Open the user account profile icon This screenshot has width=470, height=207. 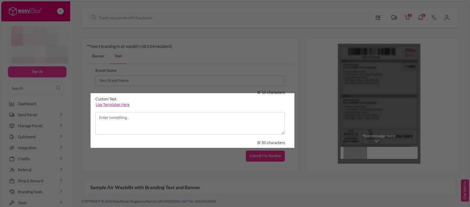[x=447, y=18]
